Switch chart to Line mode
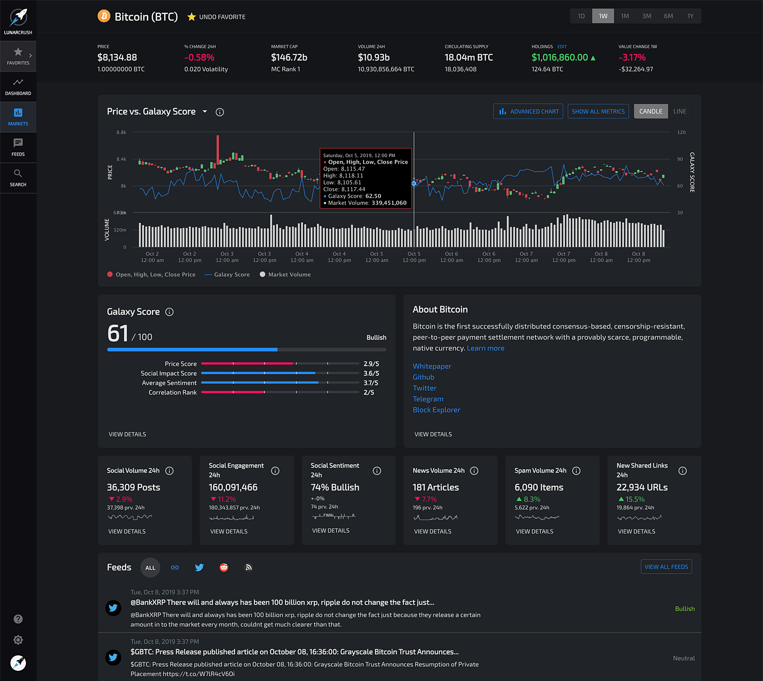 tap(680, 111)
